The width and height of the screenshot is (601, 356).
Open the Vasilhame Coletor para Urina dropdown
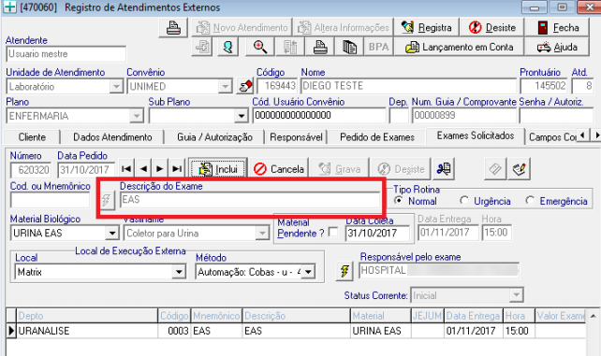262,233
